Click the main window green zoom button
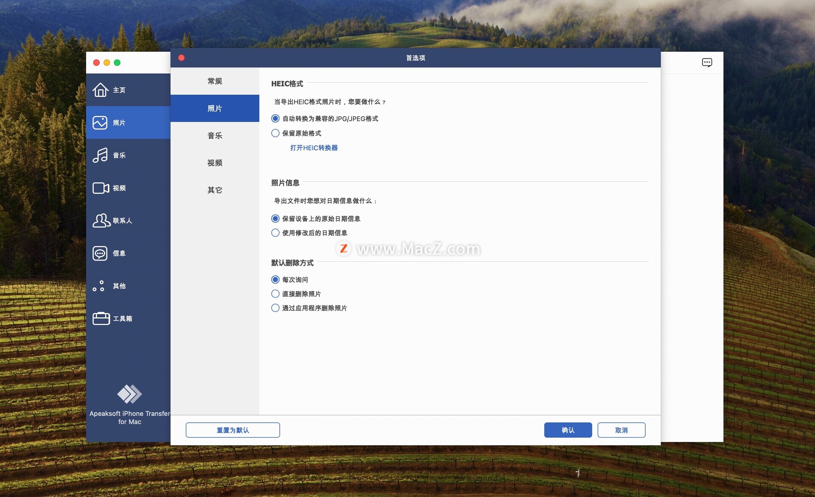Screen dimensions: 815x497 (x=117, y=63)
